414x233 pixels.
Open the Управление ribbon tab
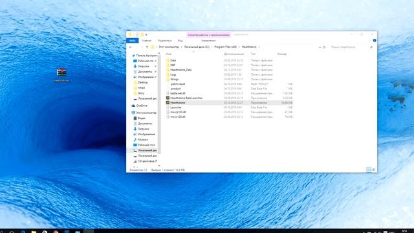(208, 41)
